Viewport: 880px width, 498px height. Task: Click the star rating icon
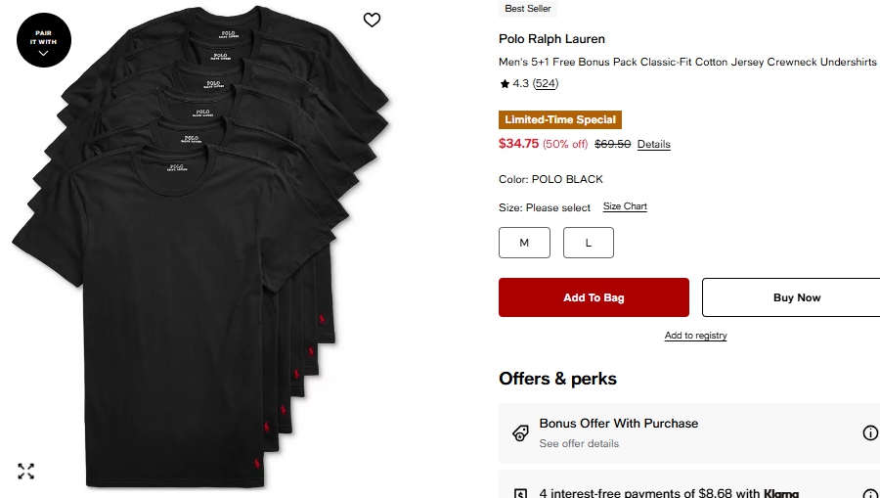[x=505, y=84]
